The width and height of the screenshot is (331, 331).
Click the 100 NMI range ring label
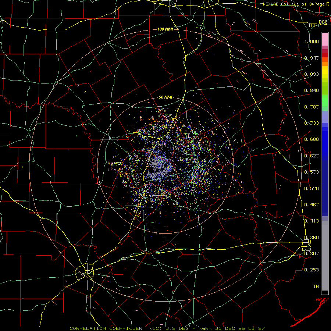pos(165,29)
